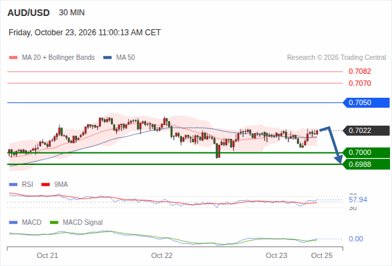The height and width of the screenshot is (266, 392).
Task: Click the 30 MIN timeframe label
Action: (x=72, y=13)
